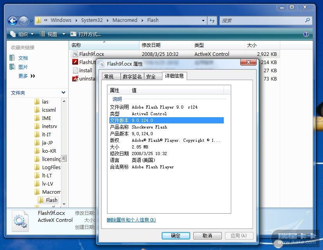The height and width of the screenshot is (250, 323).
Task: Collapse the 文件夹 folders pane chevron
Action: point(63,93)
